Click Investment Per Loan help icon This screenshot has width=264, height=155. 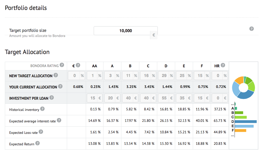point(52,98)
